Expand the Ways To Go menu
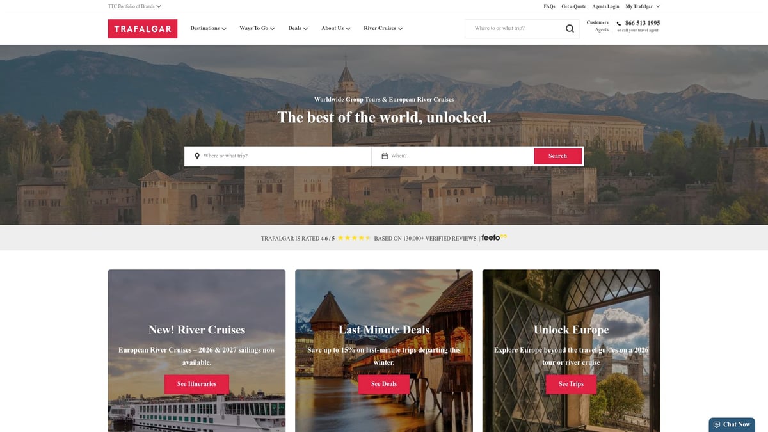The height and width of the screenshot is (432, 768). [257, 28]
